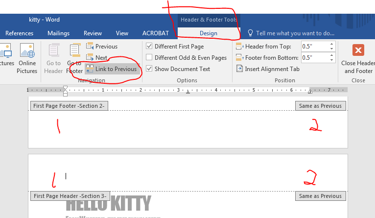
Task: Jump to Previous header section
Action: 102,47
